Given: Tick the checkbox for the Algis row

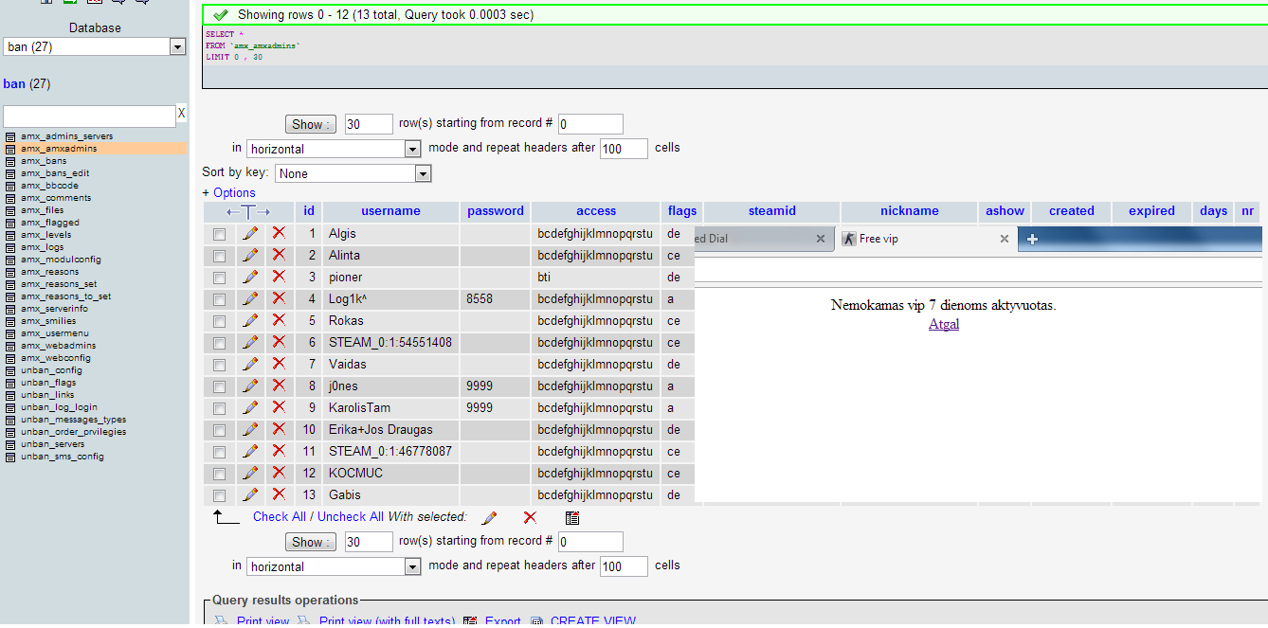Looking at the screenshot, I should 220,234.
